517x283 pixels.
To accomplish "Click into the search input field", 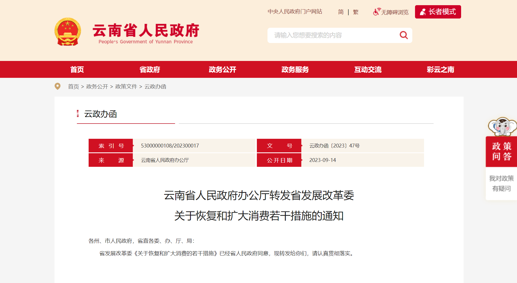I will coord(333,35).
